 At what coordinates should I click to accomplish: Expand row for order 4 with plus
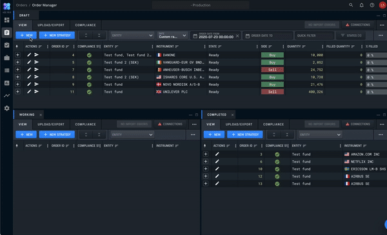coord(17,55)
